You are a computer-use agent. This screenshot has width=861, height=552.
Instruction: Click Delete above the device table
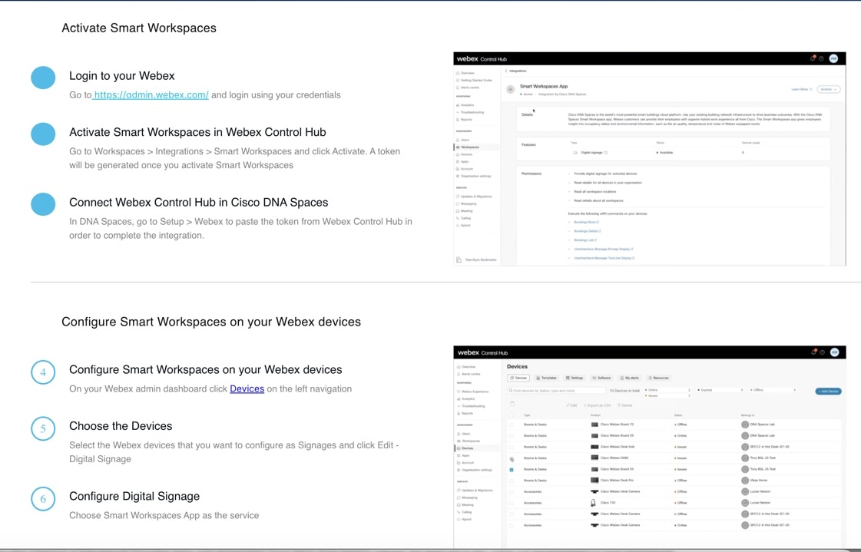pyautogui.click(x=625, y=405)
